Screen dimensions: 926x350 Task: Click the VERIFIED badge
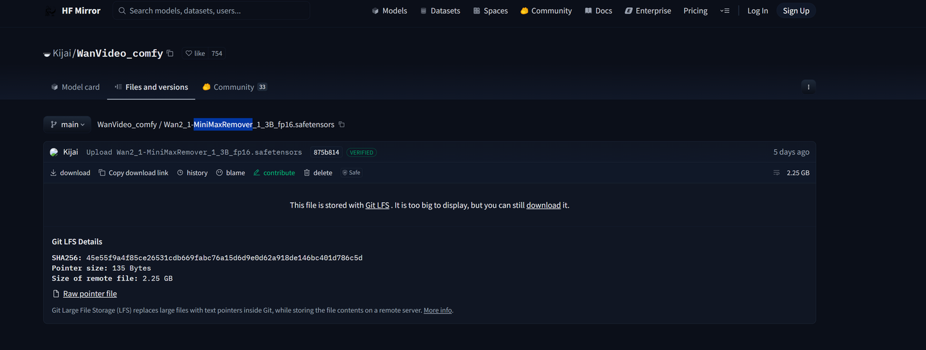(361, 152)
